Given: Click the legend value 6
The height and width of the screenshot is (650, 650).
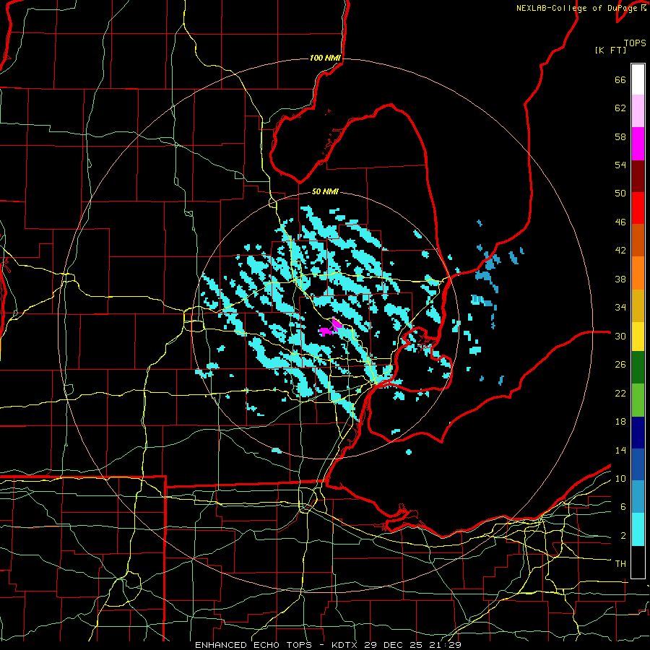Looking at the screenshot, I should (623, 506).
